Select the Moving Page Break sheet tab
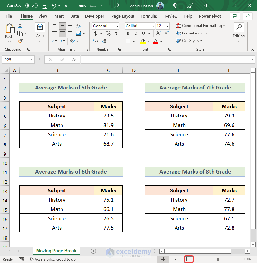Viewport: 257px width, 263px height. click(x=56, y=251)
